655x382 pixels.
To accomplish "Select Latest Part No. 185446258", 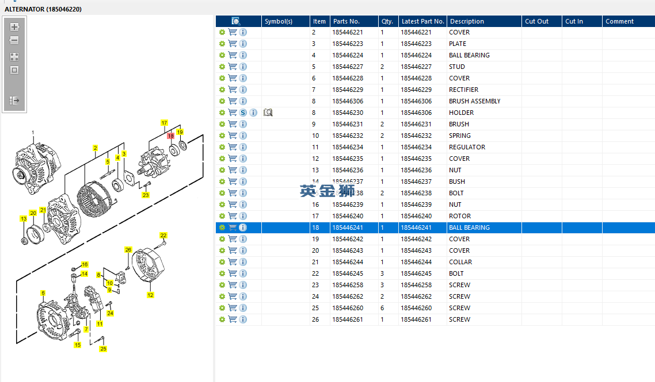I will click(416, 285).
